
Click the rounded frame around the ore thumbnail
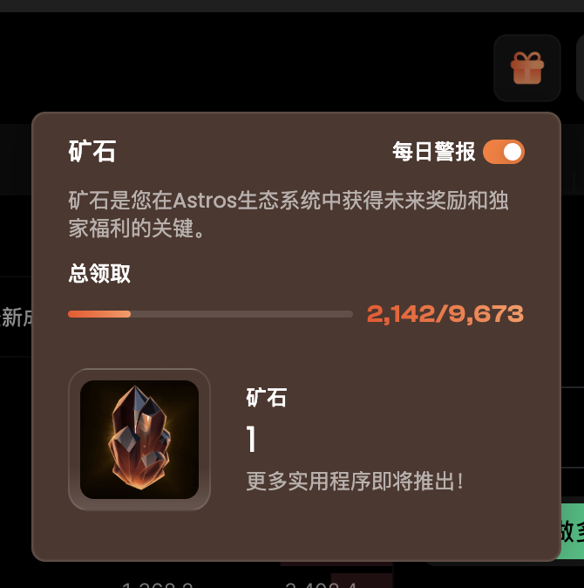click(139, 440)
